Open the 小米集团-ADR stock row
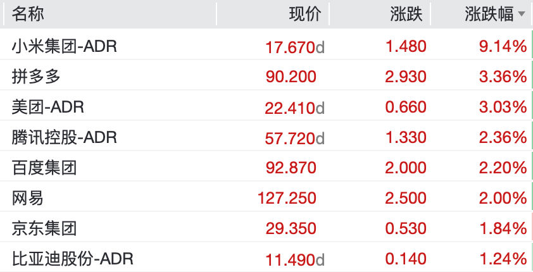 [x=266, y=46]
